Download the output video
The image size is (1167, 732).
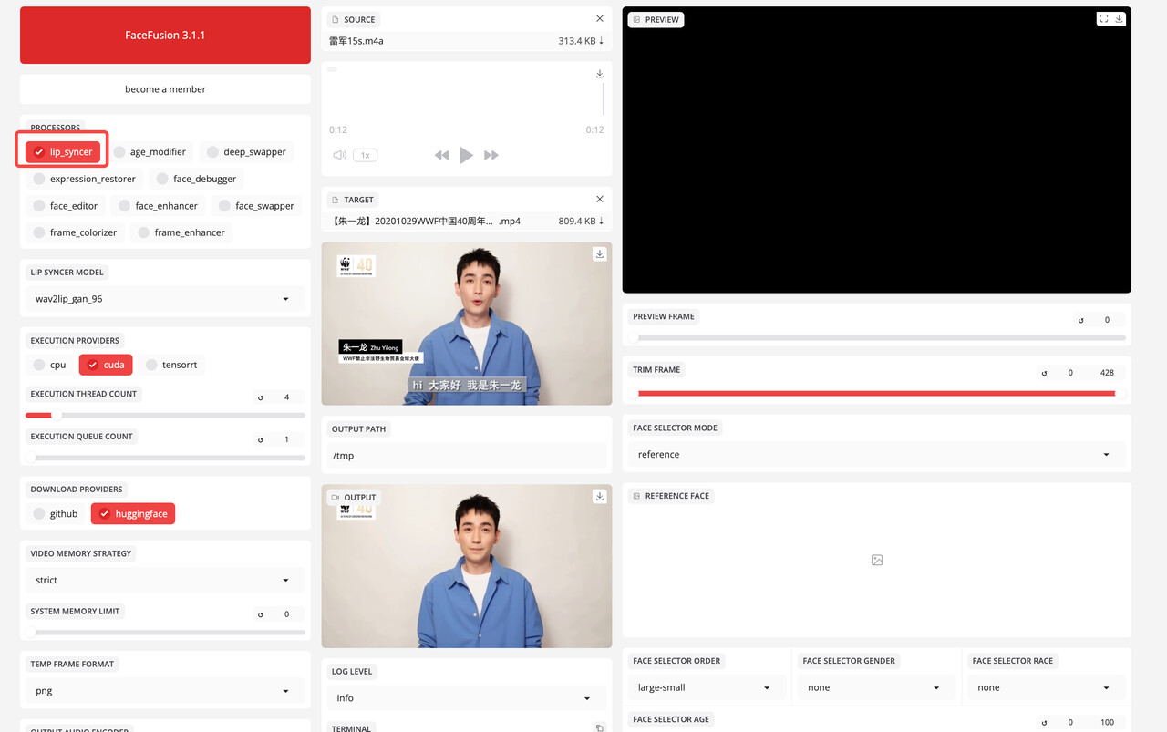599,497
